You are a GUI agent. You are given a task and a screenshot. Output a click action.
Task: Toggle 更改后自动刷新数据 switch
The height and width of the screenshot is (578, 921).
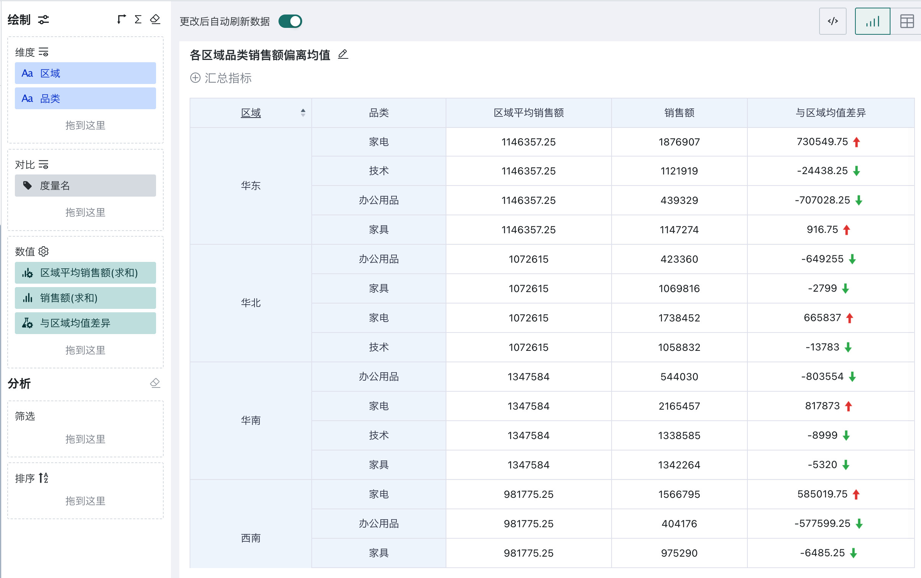[x=290, y=21]
